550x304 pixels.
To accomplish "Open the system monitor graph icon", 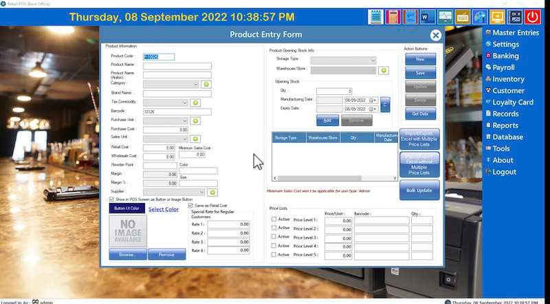I will (445, 17).
